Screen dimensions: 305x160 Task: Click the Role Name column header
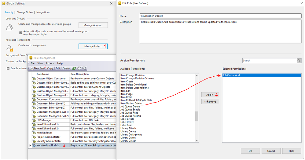(x=53, y=74)
